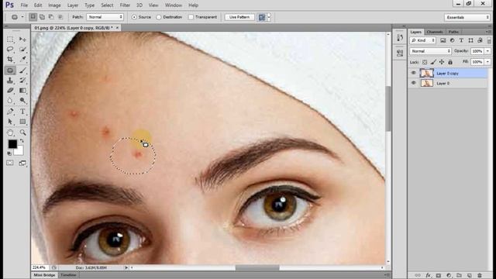Screen dimensions: 496x279
Task: Lock transparent pixels
Action: click(x=425, y=62)
